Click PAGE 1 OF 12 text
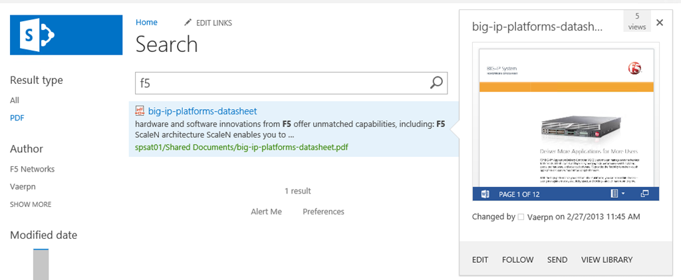Image resolution: width=681 pixels, height=280 pixels. click(x=519, y=194)
